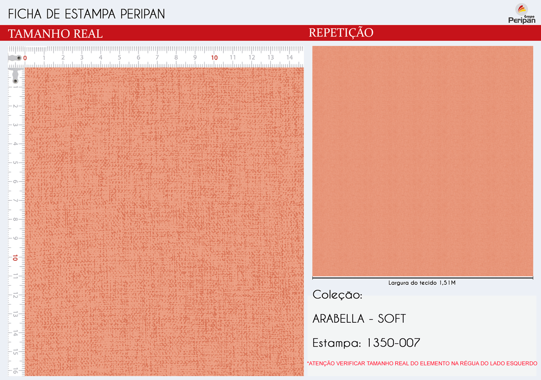Click the Largura do tecido 1,51M label
Image resolution: width=541 pixels, height=380 pixels.
(x=422, y=283)
